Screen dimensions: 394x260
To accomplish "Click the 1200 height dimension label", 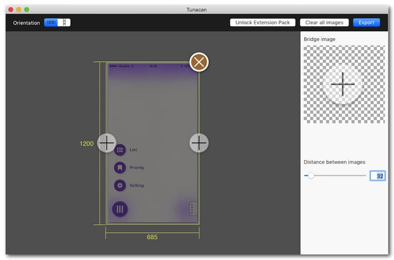I will pos(87,144).
